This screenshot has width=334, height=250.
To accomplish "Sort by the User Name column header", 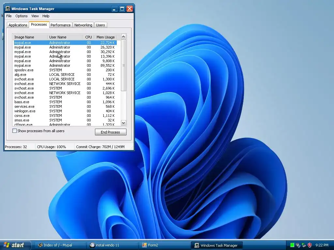I will click(65, 37).
